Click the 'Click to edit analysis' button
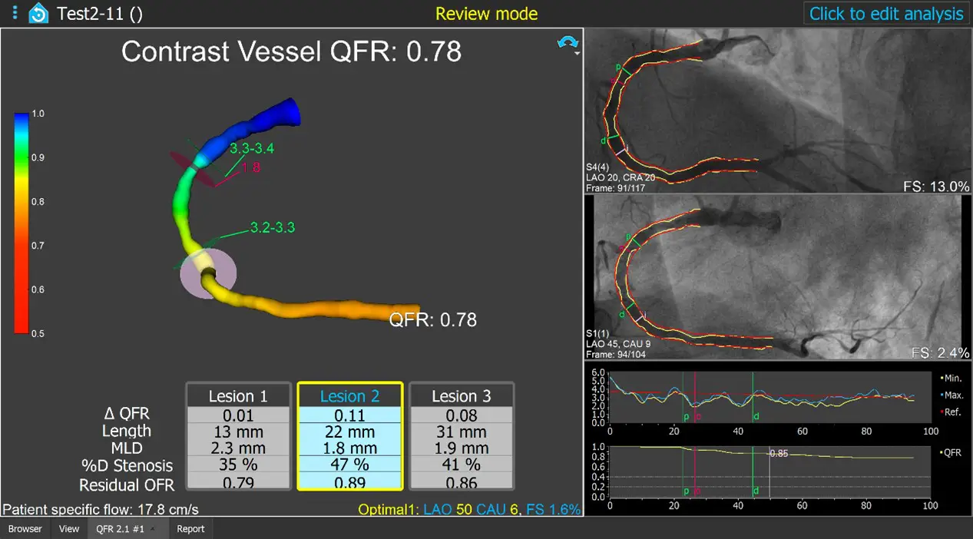973x539 pixels. point(885,14)
